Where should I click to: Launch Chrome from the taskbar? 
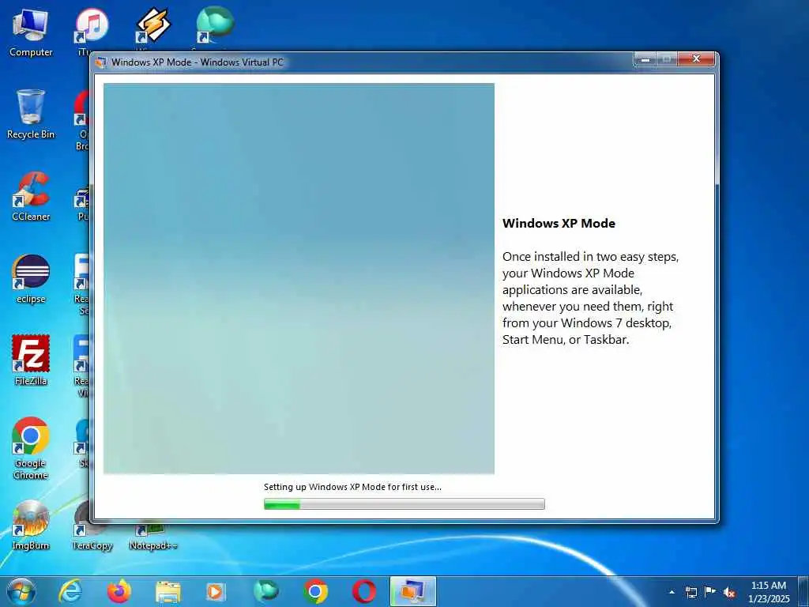tap(315, 591)
